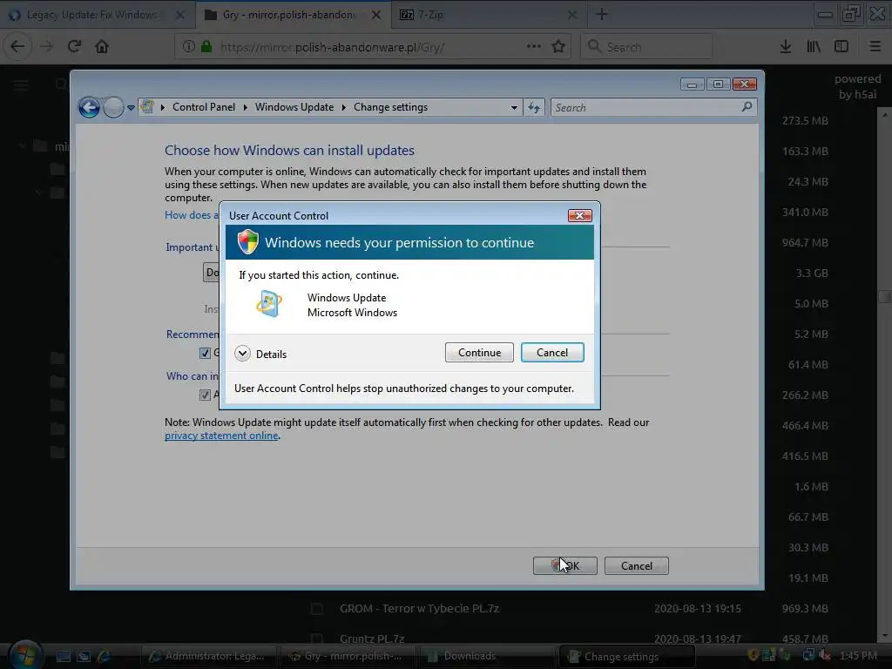Viewport: 892px width, 669px height.
Task: Click Continue in User Account Control dialog
Action: click(479, 353)
